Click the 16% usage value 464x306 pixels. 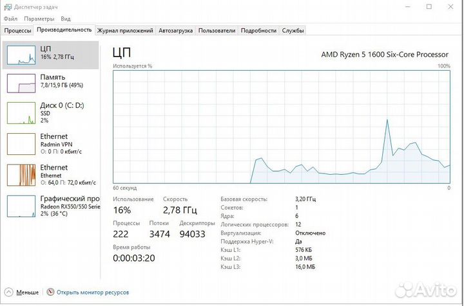pyautogui.click(x=122, y=210)
